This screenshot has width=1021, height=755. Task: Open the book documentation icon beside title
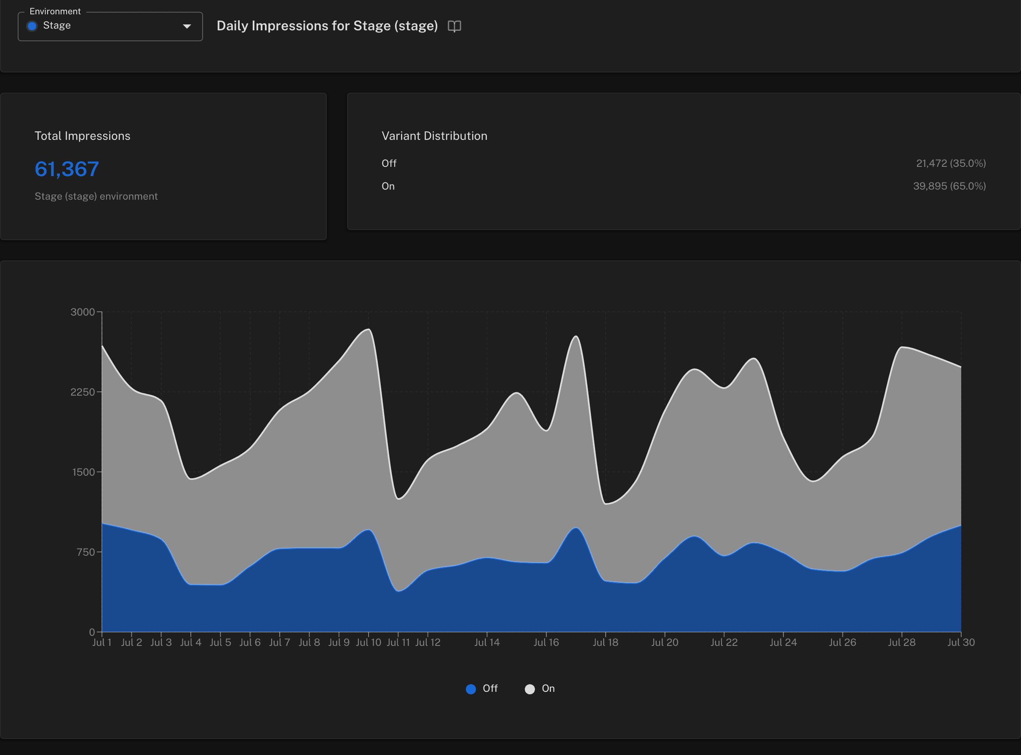454,26
